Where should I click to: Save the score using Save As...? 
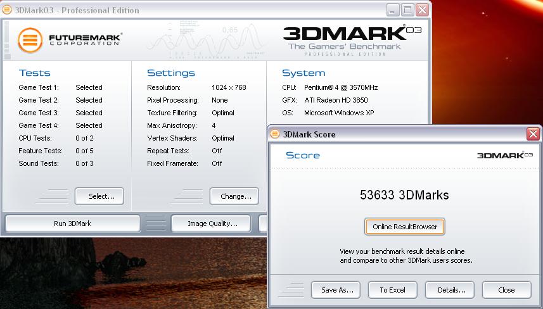[x=336, y=290]
